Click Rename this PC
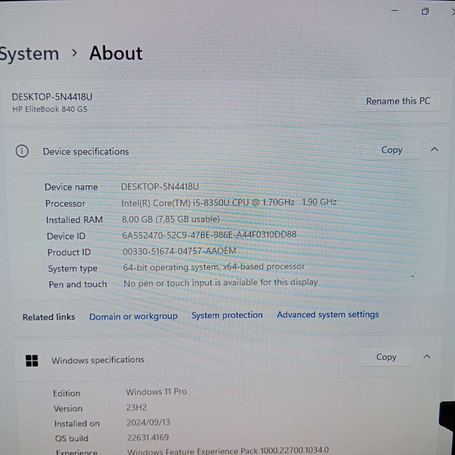The image size is (455, 455). pos(398,101)
